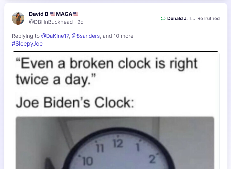This screenshot has height=169, width=231.
Task: Open the #SleepyJoe hashtag
Action: (x=27, y=44)
